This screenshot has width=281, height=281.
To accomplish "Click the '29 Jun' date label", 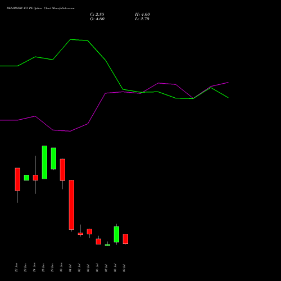I will click(52, 268).
